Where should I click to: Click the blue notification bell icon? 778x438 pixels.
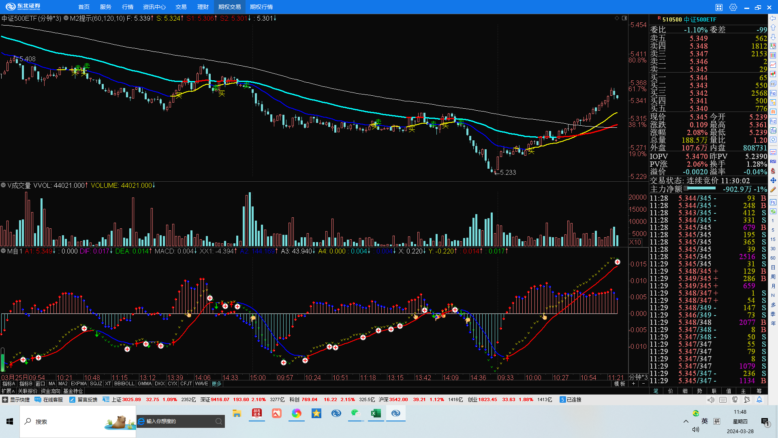[x=759, y=400]
